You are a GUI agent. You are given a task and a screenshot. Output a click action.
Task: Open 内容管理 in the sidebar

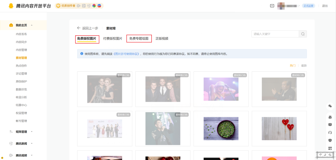point(21,50)
